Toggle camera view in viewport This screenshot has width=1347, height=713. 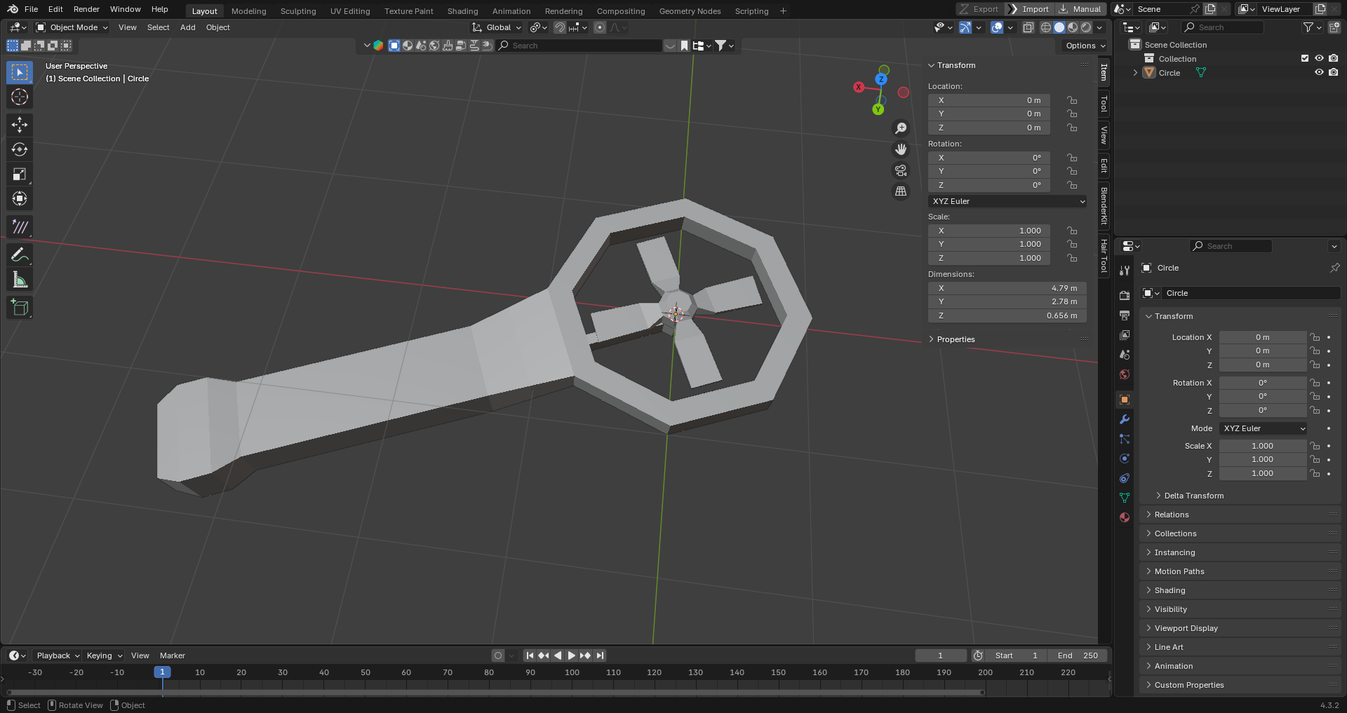[x=901, y=170]
